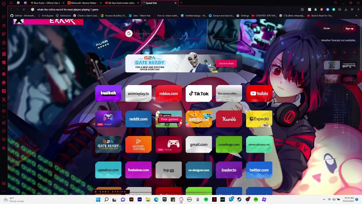Open the profile account icon
Screen dimensions: 362x204
[x=358, y=10]
